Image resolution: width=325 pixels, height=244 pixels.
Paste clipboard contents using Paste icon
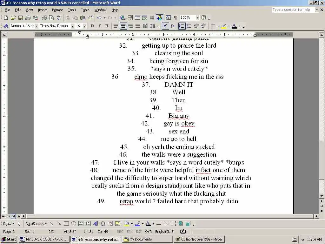point(83,18)
